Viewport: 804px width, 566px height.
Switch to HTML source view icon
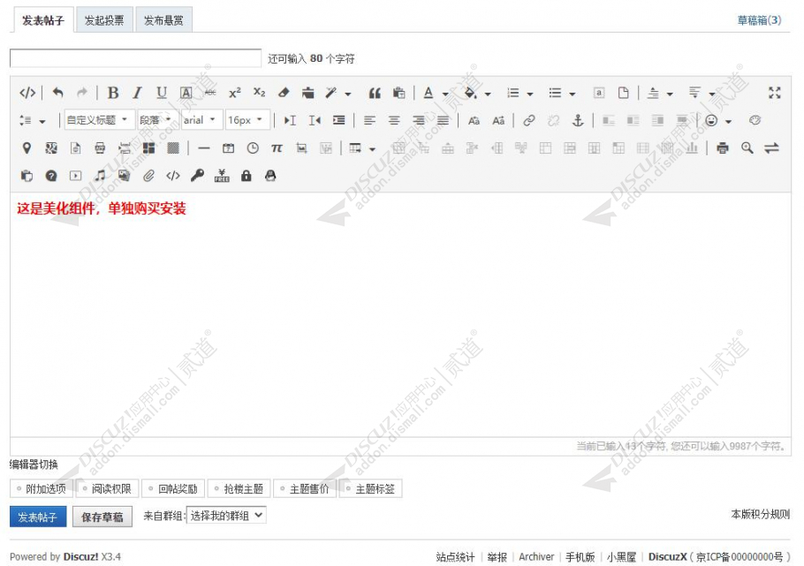27,93
